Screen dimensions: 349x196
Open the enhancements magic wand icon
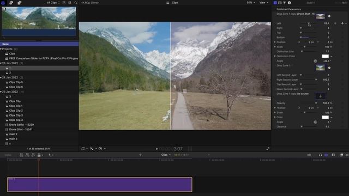tap(92, 149)
